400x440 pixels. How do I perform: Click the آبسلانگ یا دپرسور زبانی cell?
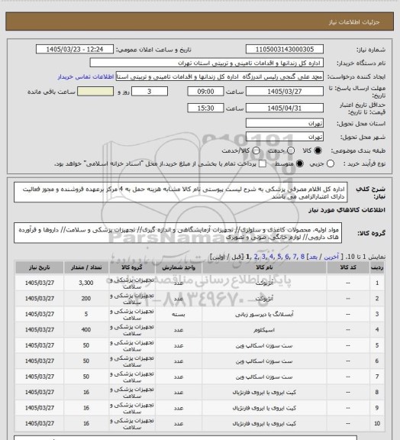click(264, 314)
